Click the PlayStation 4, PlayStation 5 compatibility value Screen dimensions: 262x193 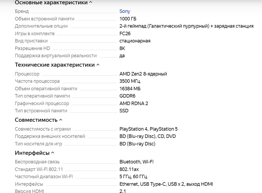[x=148, y=129]
